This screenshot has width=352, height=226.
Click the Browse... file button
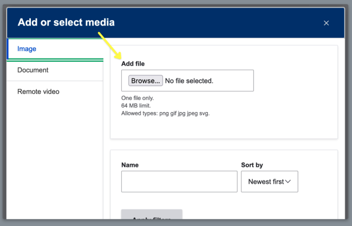145,81
